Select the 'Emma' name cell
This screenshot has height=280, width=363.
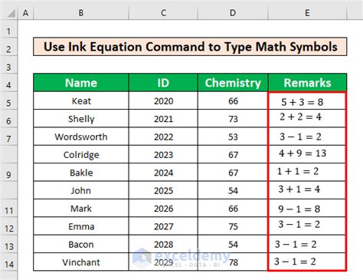[x=81, y=226]
